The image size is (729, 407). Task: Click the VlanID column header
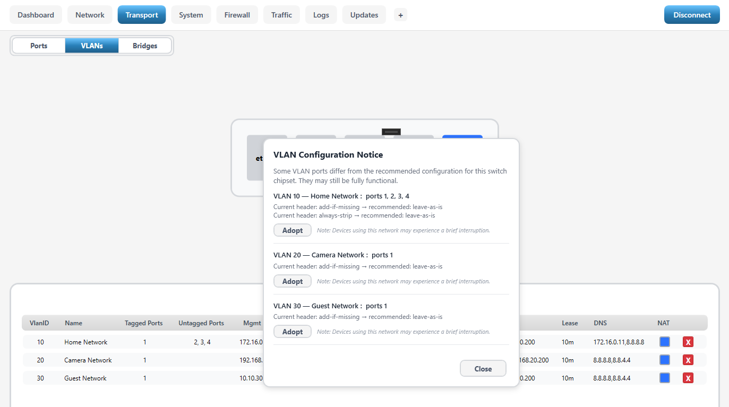(39, 323)
